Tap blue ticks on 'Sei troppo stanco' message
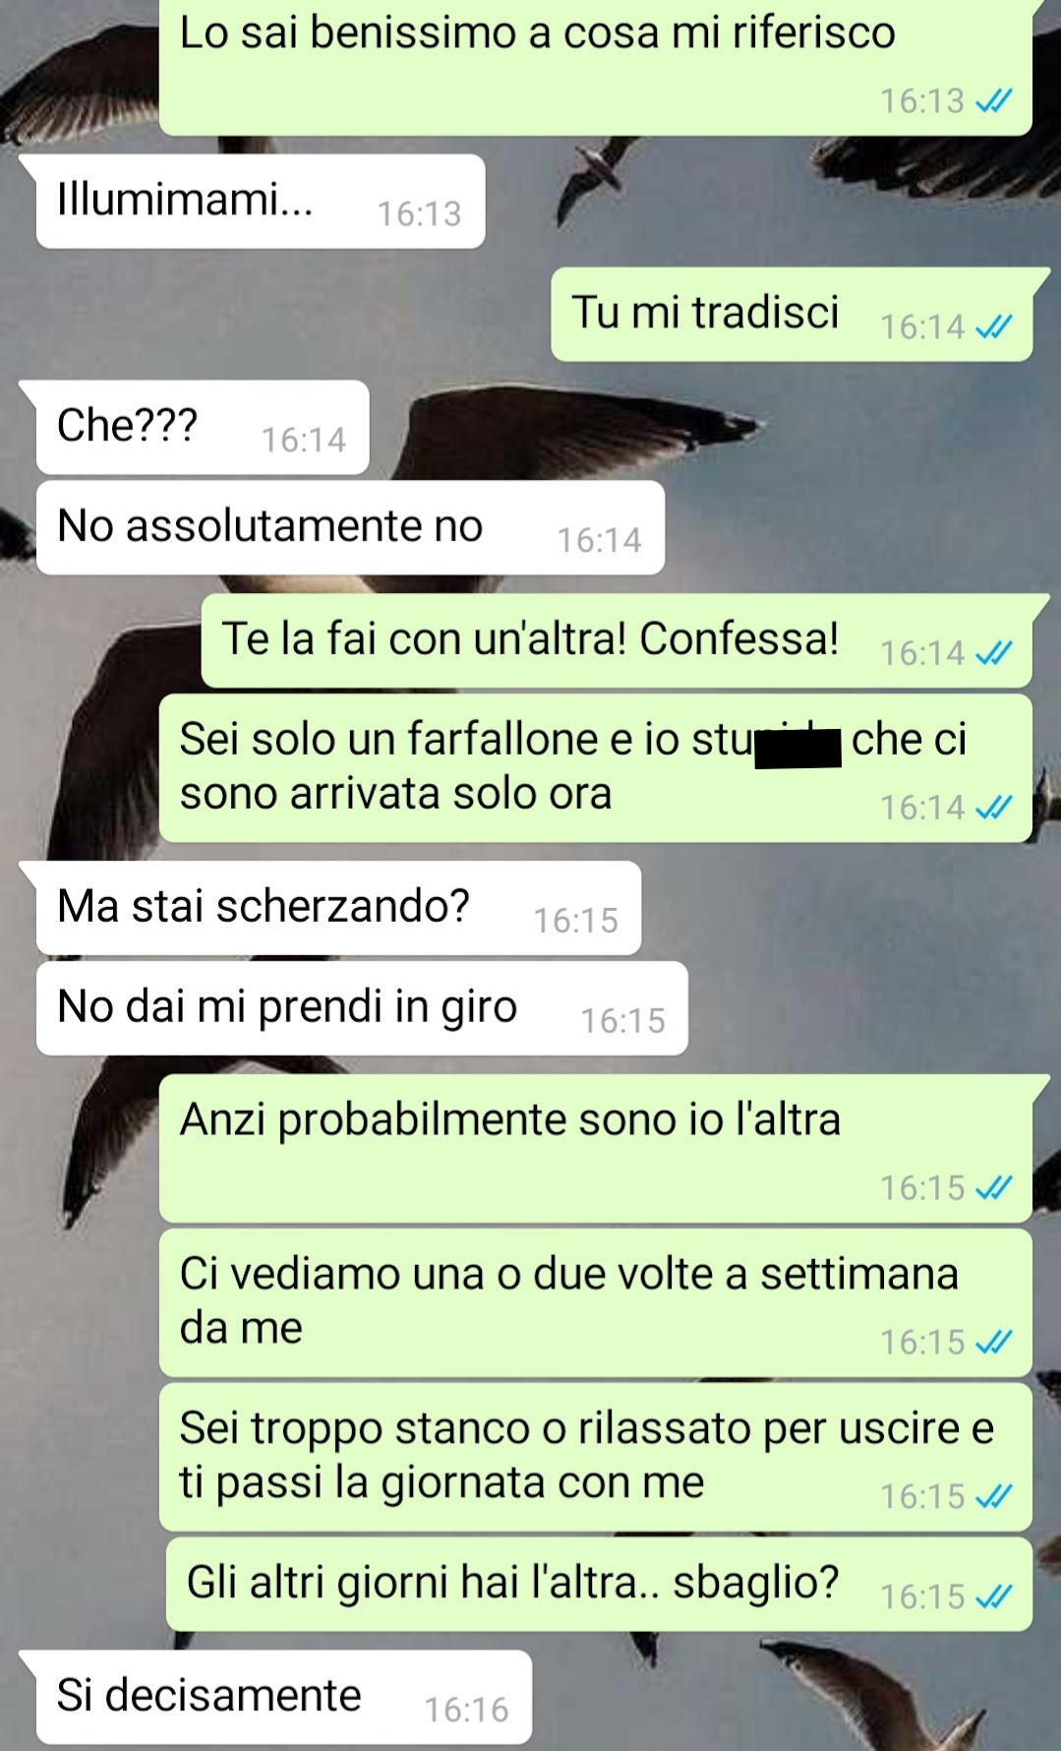 pos(993,1497)
